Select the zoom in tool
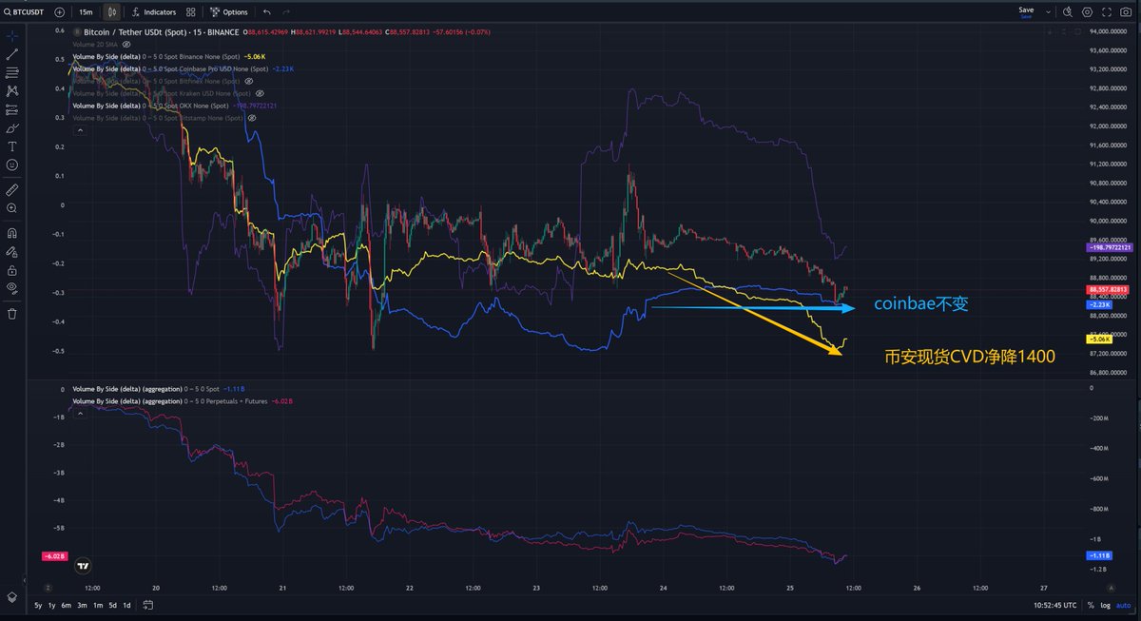Viewport: 1141px width, 621px height. 12,207
